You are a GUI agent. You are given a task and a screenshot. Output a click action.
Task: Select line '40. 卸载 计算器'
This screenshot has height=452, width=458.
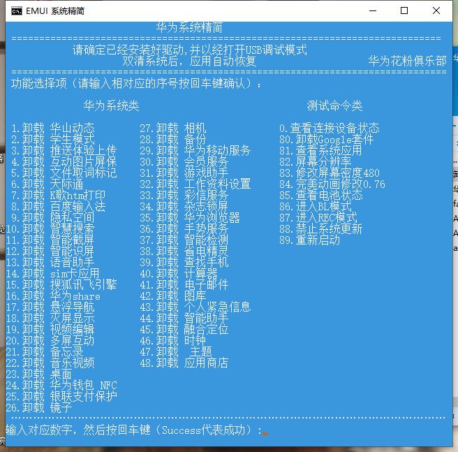click(x=179, y=274)
